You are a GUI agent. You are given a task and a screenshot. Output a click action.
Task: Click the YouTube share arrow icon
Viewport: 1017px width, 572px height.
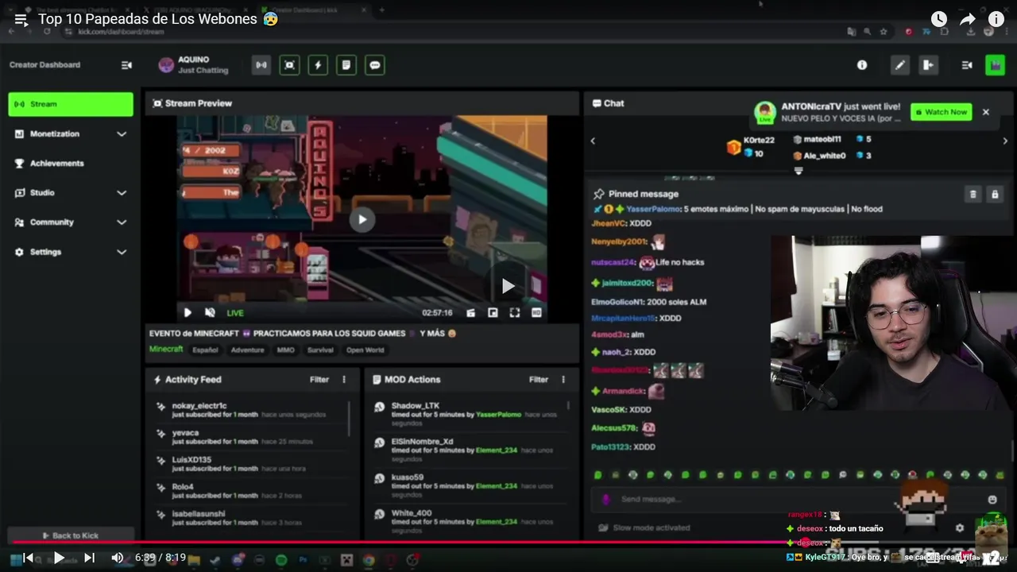[967, 19]
